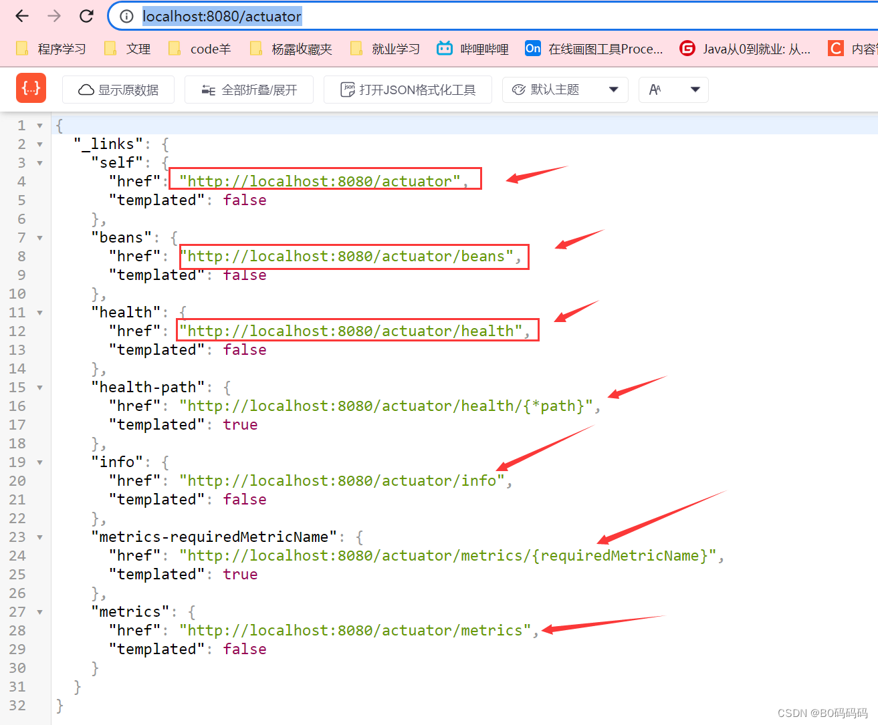Open the actuator/health href link
Image resolution: width=878 pixels, height=725 pixels.
tap(350, 331)
